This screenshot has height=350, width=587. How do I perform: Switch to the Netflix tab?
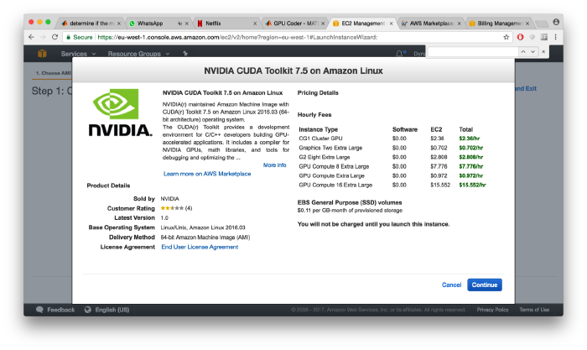tap(226, 24)
